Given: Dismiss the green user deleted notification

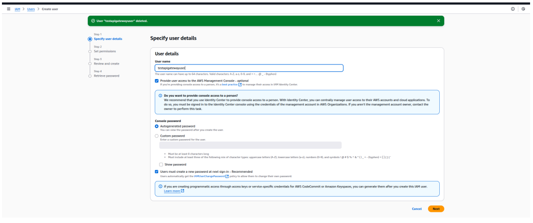Looking at the screenshot, I should click(438, 21).
